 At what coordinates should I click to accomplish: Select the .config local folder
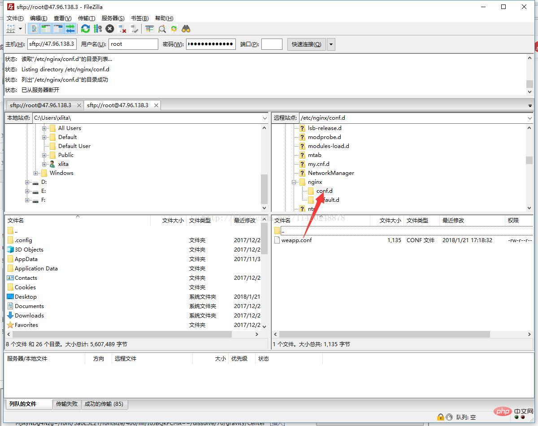point(23,240)
